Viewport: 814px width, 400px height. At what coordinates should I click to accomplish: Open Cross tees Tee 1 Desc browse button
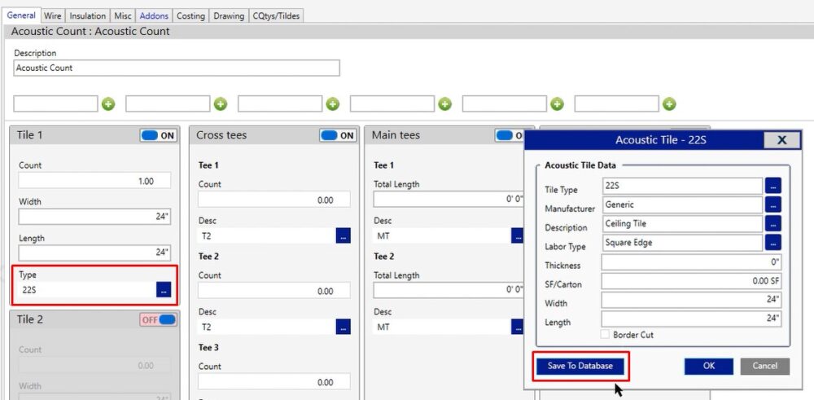click(344, 236)
